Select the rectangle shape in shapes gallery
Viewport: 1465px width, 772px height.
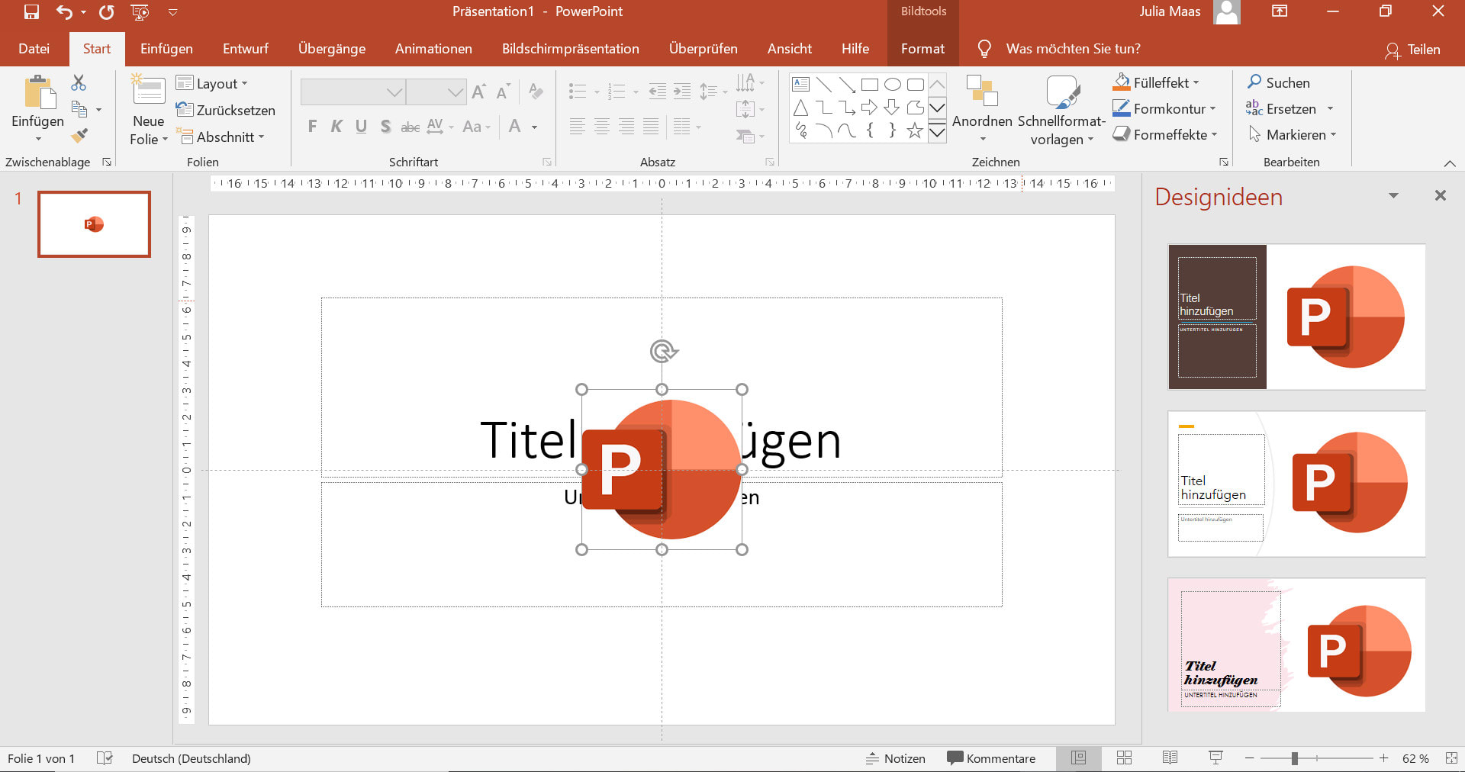[x=869, y=85]
